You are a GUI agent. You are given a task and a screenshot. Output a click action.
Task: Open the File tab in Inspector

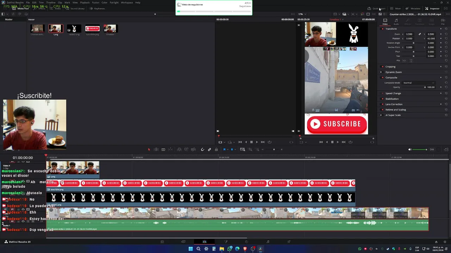coord(443,22)
